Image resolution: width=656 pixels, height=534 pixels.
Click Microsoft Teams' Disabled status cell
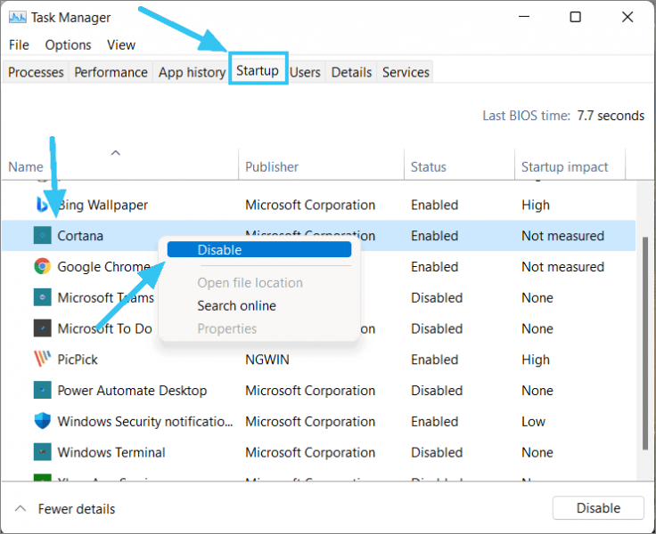coord(437,297)
